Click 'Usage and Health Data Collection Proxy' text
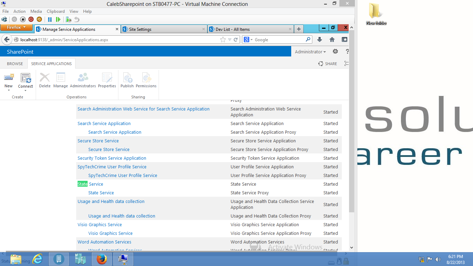Viewport: 473px width, 266px height. (271, 216)
